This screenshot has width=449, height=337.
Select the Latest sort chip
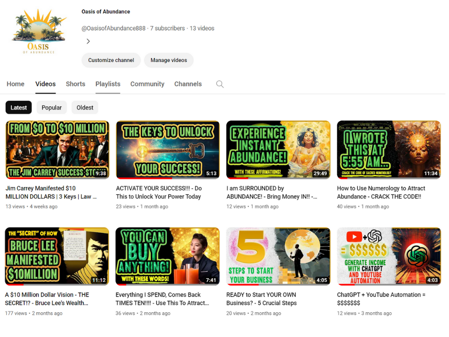pyautogui.click(x=18, y=107)
